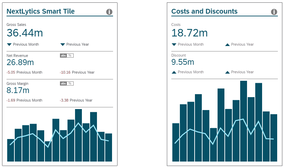Click the info icon on NextLytics Smart Tile

109,12
